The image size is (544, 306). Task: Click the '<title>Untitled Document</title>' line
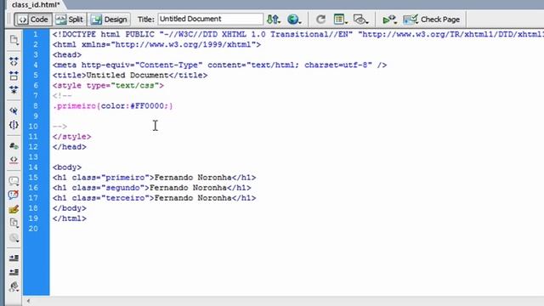[130, 76]
